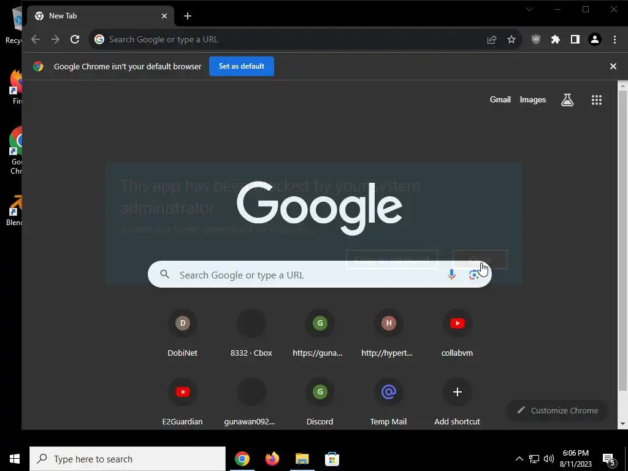Toggle the Chrome side panel
Screen dimensions: 628x471
(575, 39)
